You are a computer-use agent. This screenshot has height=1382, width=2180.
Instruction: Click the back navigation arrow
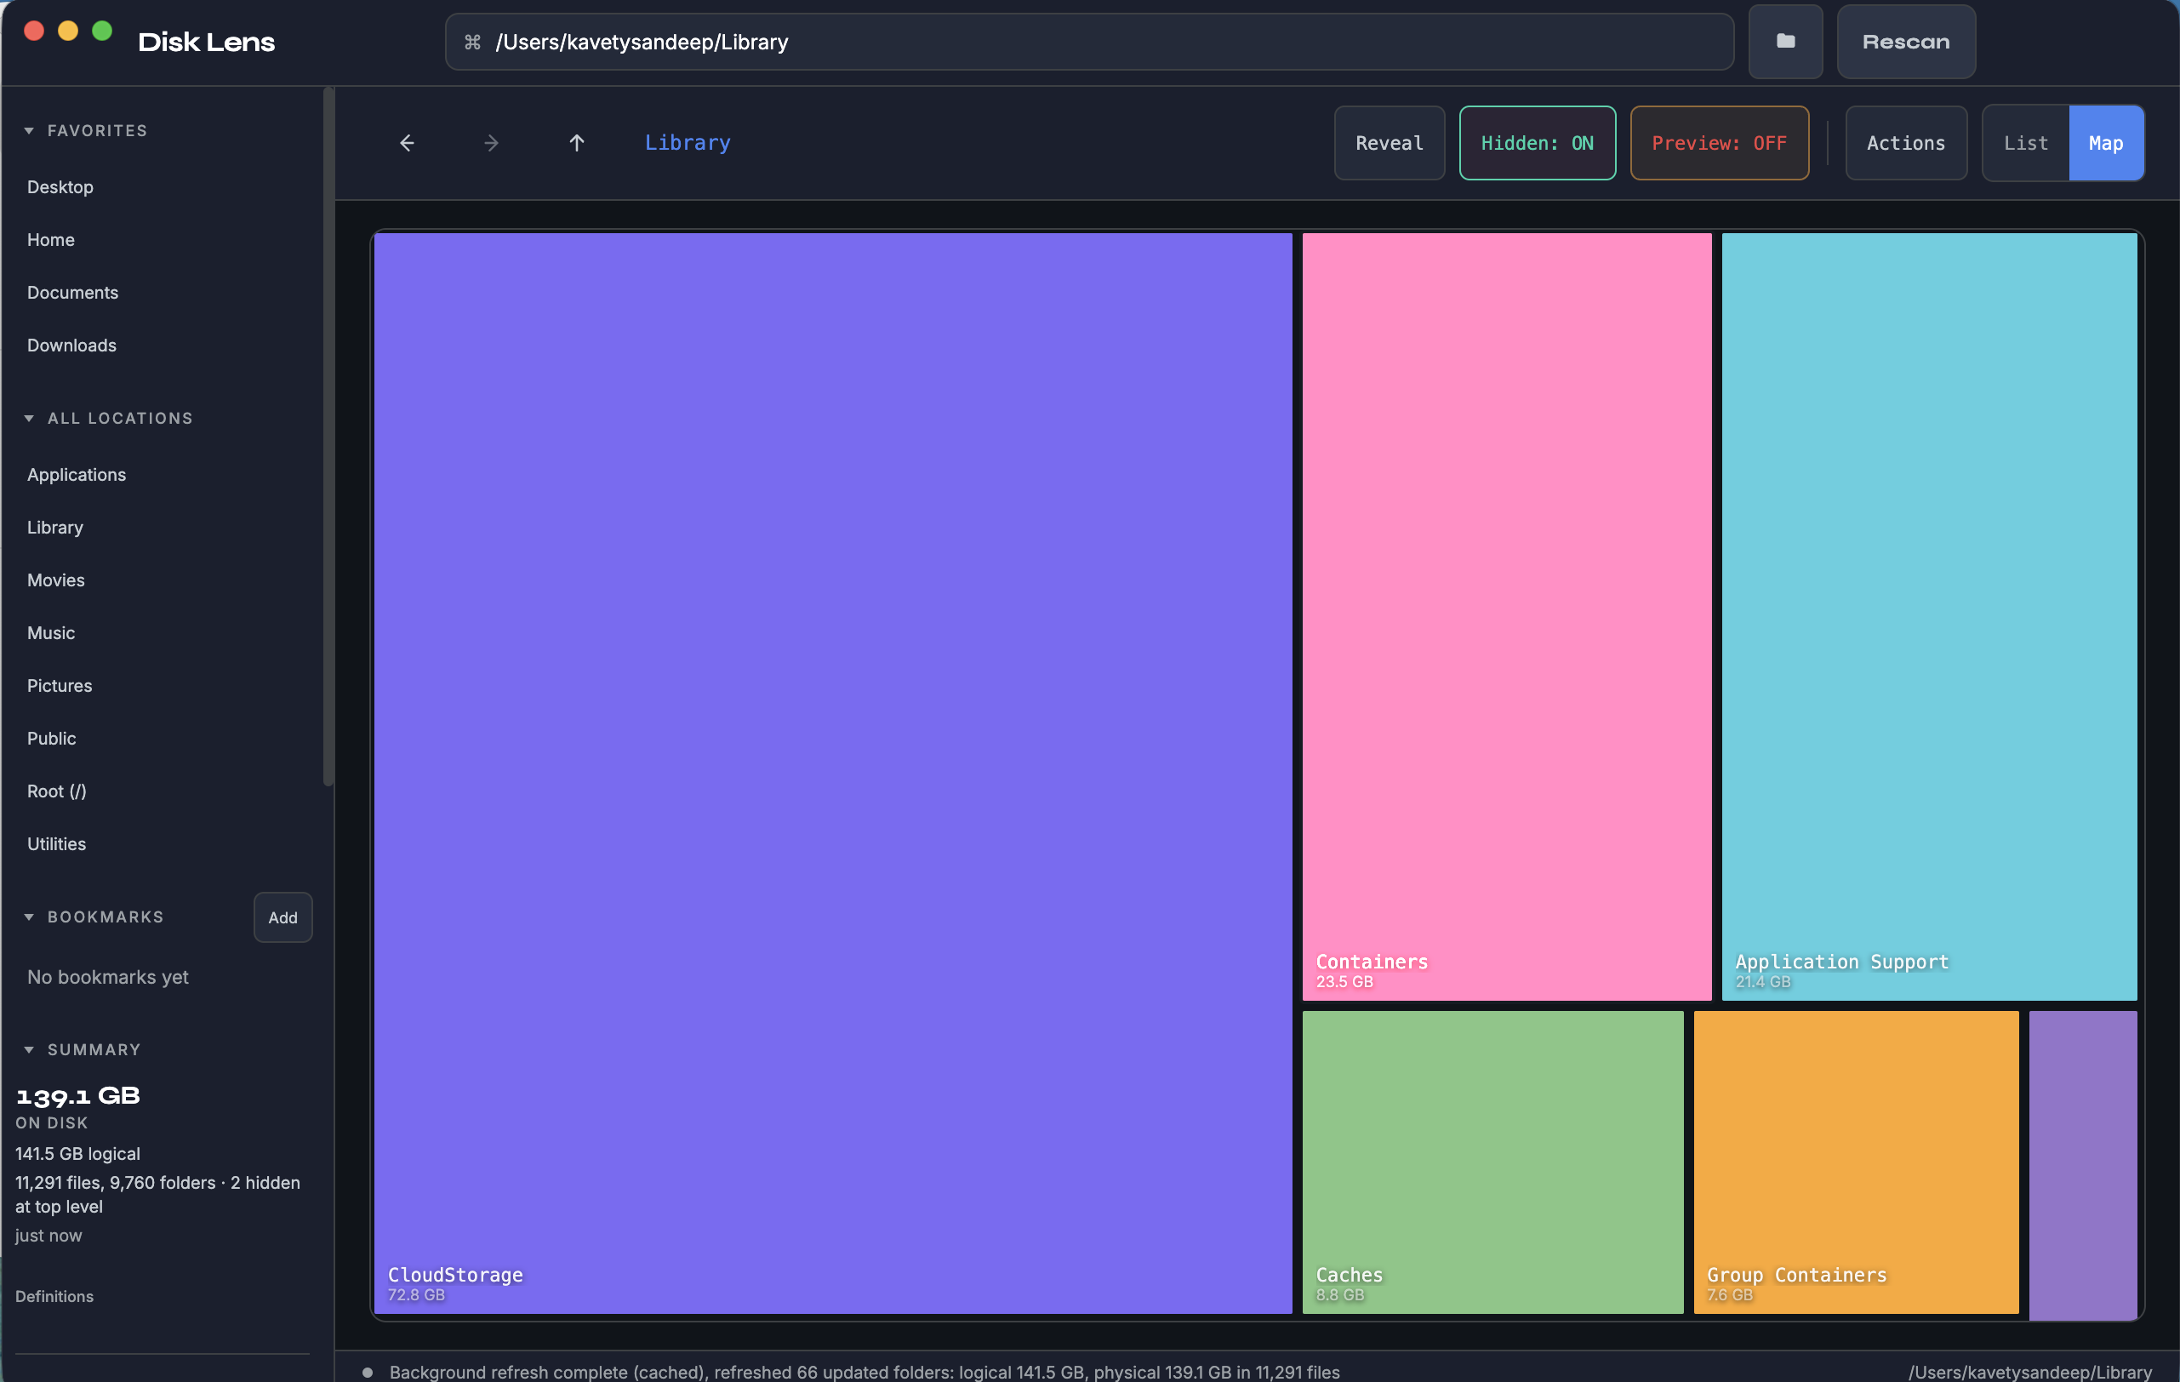(407, 142)
